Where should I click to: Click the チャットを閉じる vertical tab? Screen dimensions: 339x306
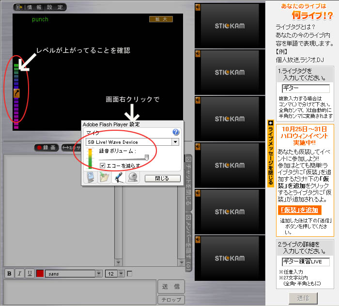pyautogui.click(x=188, y=183)
